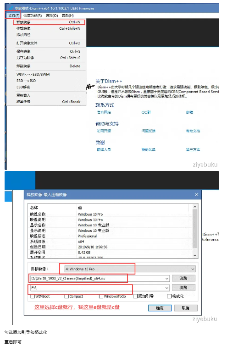This screenshot has height=346, width=227.
Task: Click scroll up arrow in image info list
Action: tap(195, 207)
